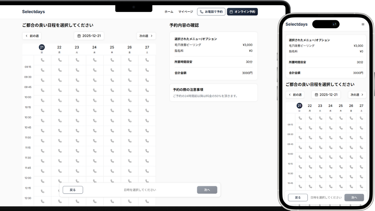This screenshot has width=375, height=211.
Task: Click the 予約内容の確認 heading
Action: pos(184,25)
